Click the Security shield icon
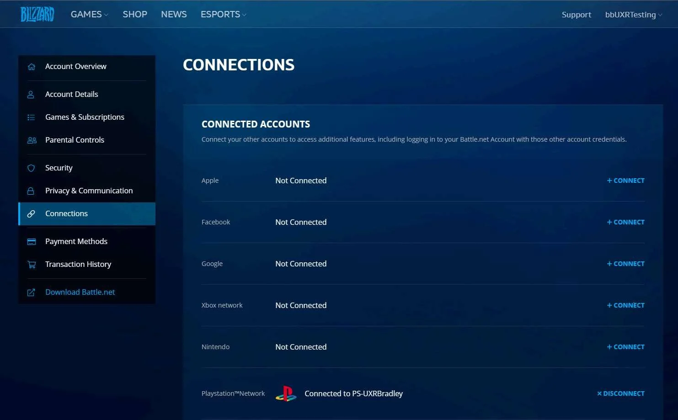Viewport: 678px width, 420px height. coord(31,168)
